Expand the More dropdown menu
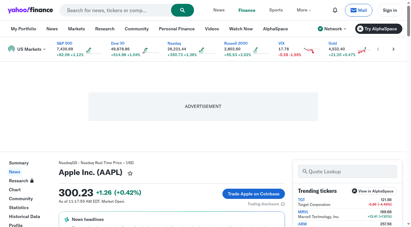This screenshot has height=227, width=411. pos(304,10)
